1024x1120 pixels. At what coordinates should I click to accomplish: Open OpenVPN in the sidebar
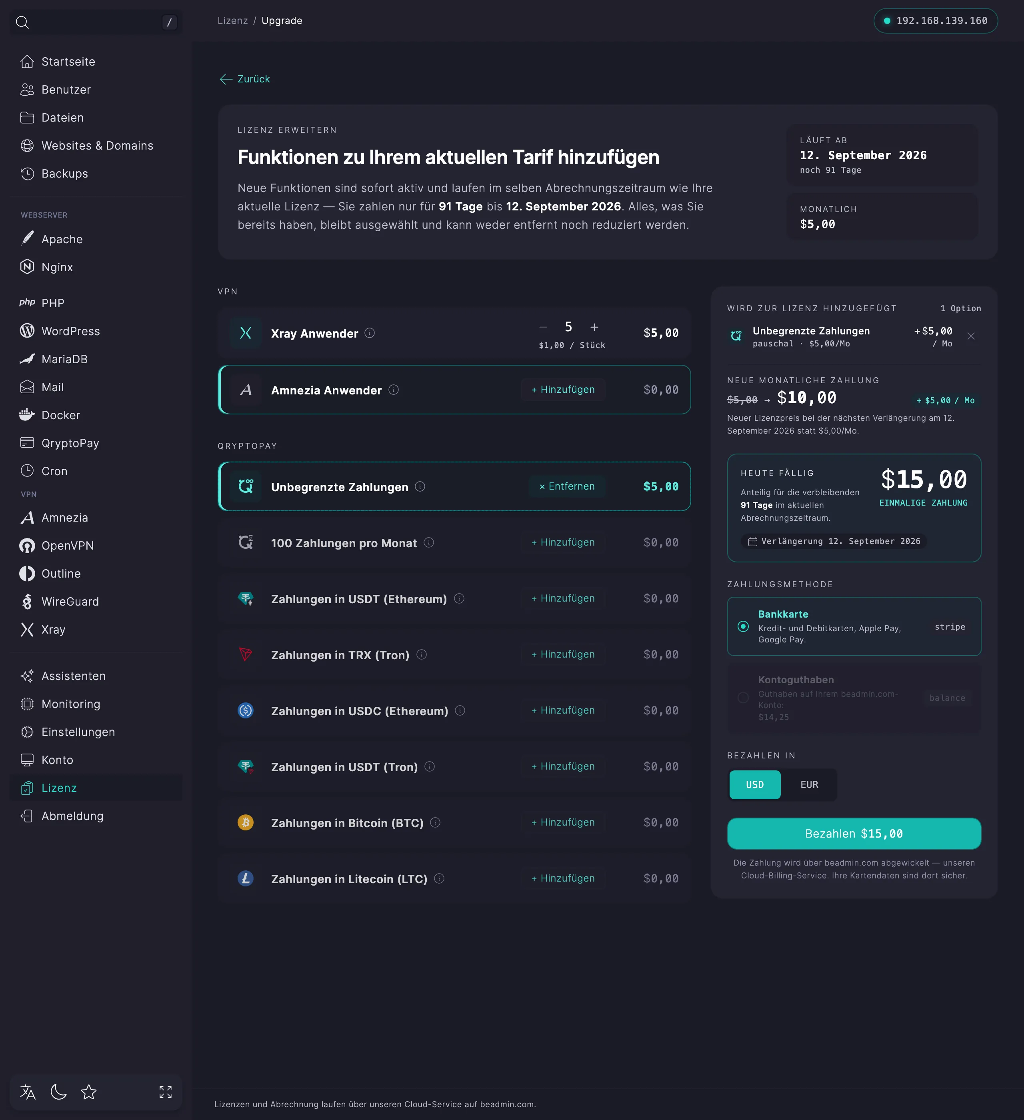(96, 546)
